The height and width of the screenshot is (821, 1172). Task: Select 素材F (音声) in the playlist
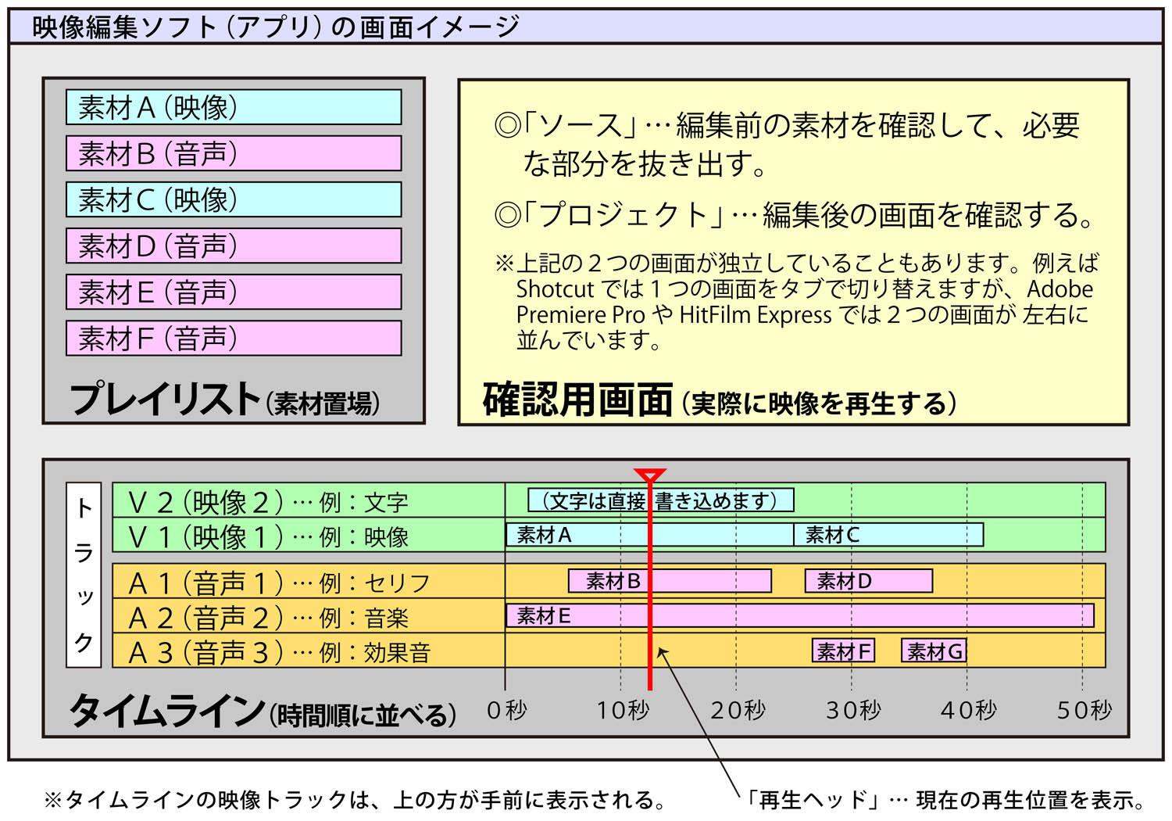click(234, 338)
